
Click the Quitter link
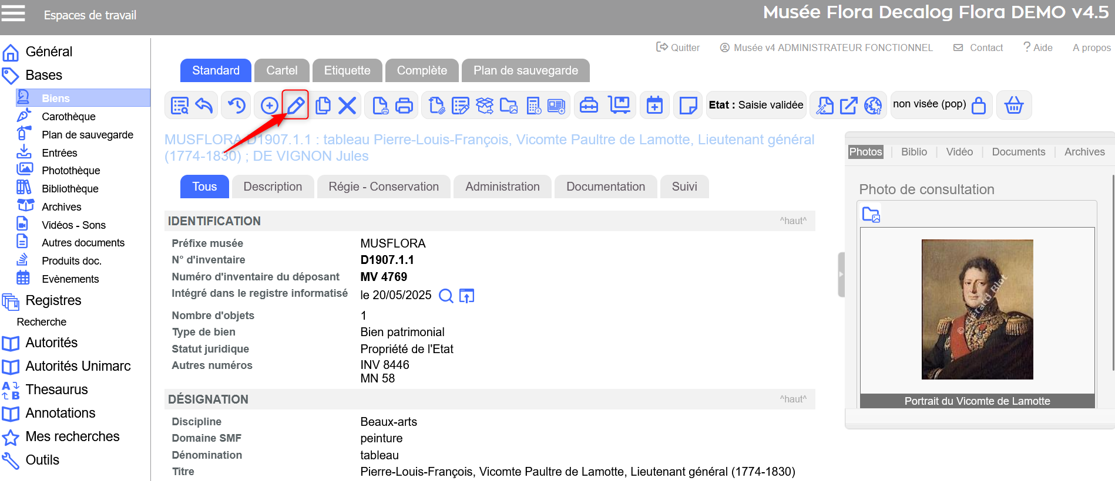678,48
